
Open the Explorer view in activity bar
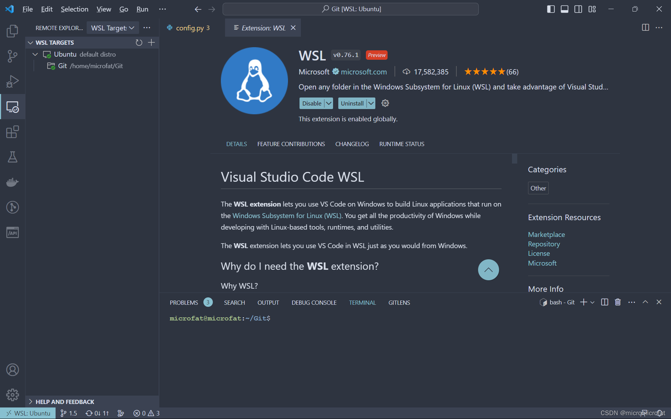click(13, 31)
